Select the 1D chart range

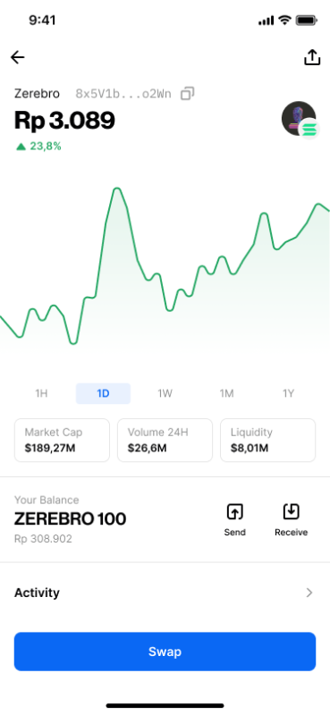coord(103,393)
